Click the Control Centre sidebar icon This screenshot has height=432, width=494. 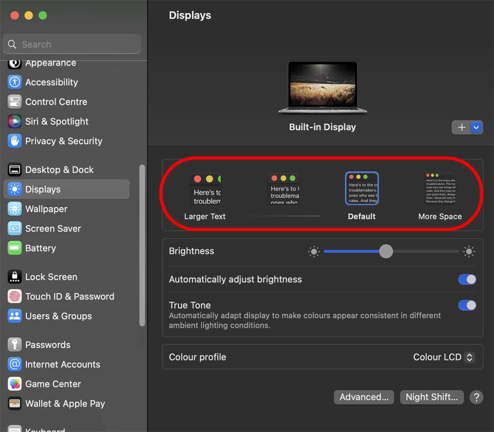click(15, 102)
